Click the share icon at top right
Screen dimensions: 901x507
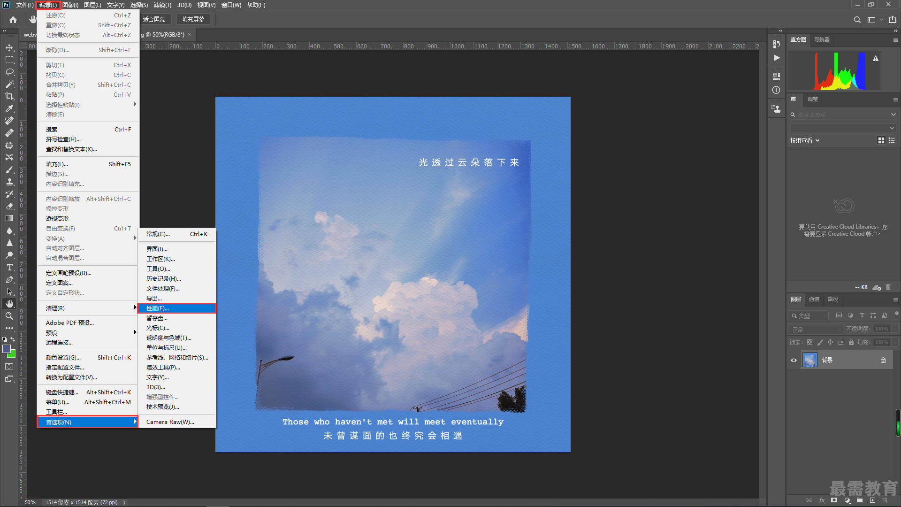[893, 20]
